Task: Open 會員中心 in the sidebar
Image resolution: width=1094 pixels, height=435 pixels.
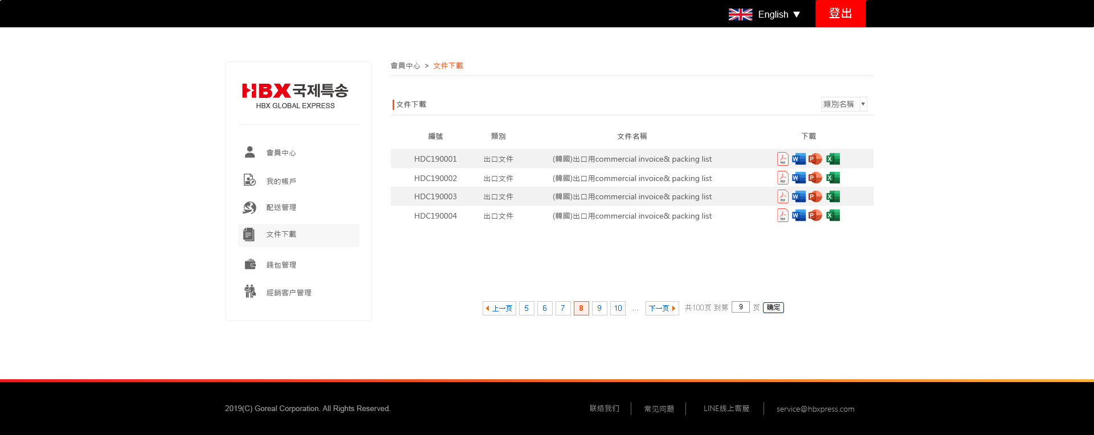Action: pyautogui.click(x=281, y=153)
